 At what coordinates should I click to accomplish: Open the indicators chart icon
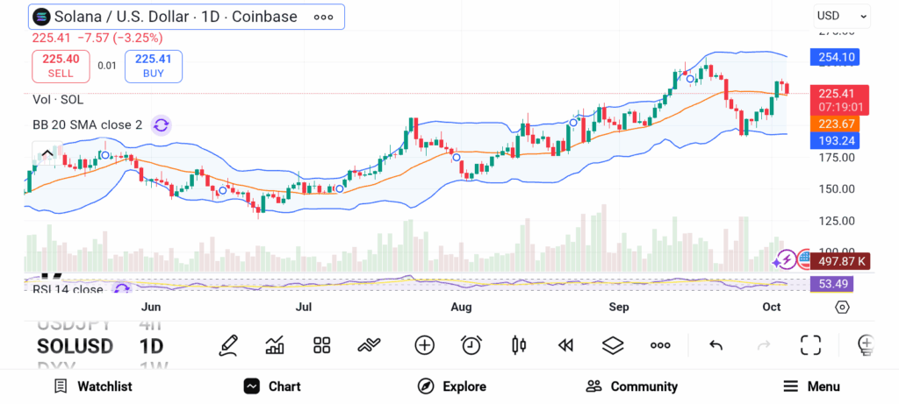(275, 345)
